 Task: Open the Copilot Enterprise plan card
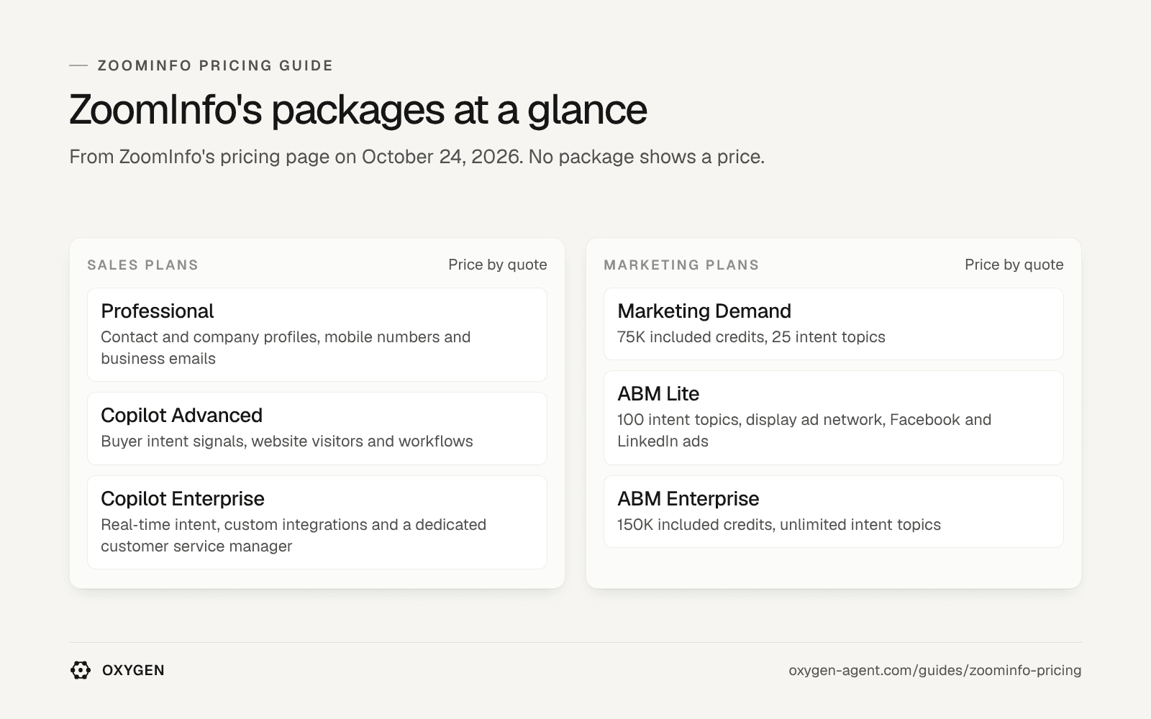(x=317, y=523)
